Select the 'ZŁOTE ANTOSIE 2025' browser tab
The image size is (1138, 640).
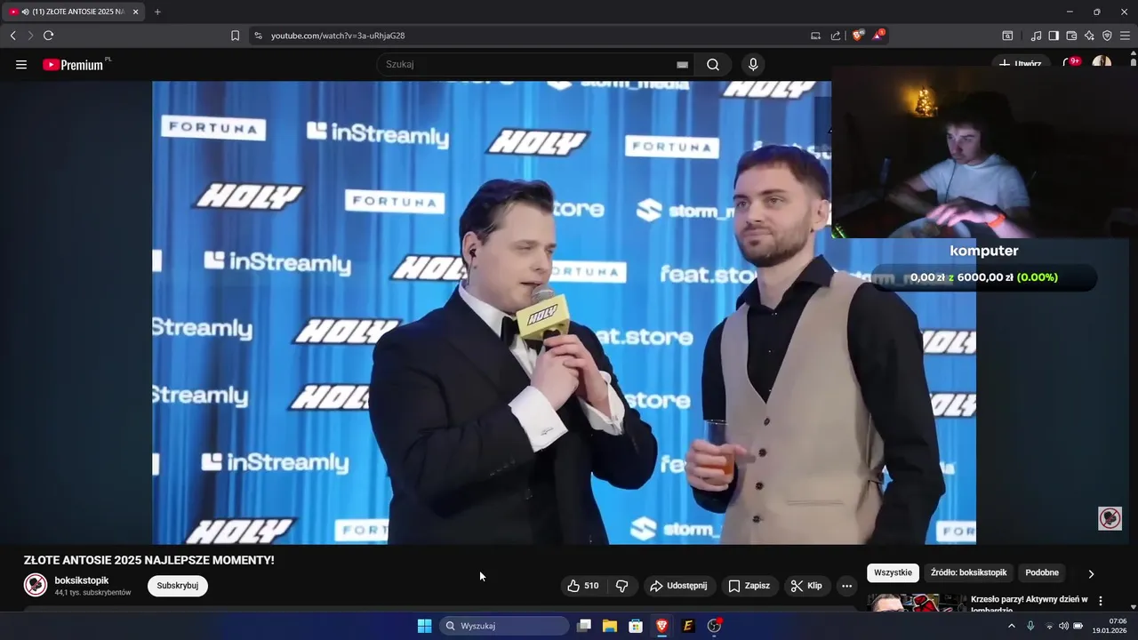click(x=74, y=12)
